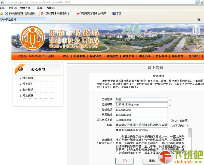Go to 首页 in the site navigation
This screenshot has height=165, width=204.
click(66, 56)
